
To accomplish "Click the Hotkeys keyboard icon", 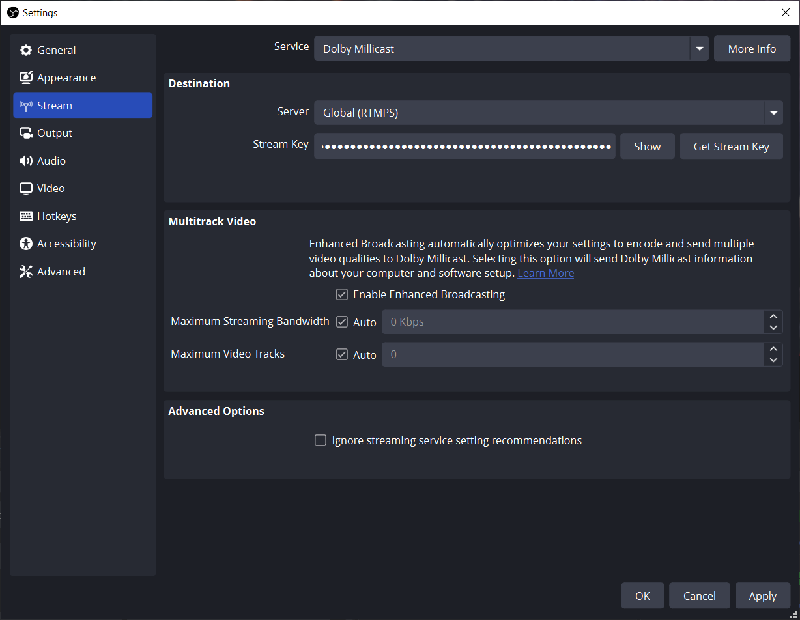I will click(x=26, y=216).
